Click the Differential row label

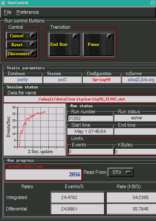[17, 209]
